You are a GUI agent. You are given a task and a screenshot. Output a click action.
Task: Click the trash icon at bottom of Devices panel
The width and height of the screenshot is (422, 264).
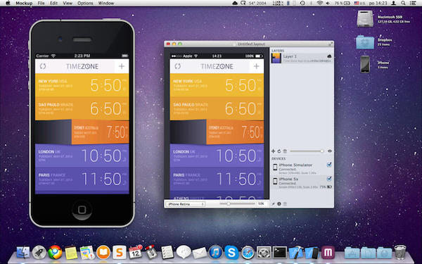285,204
